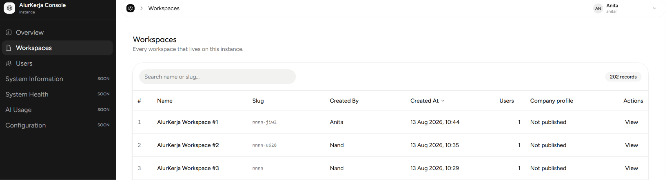Click the Overview chart icon in sidebar
Image resolution: width=665 pixels, height=180 pixels.
pyautogui.click(x=9, y=32)
